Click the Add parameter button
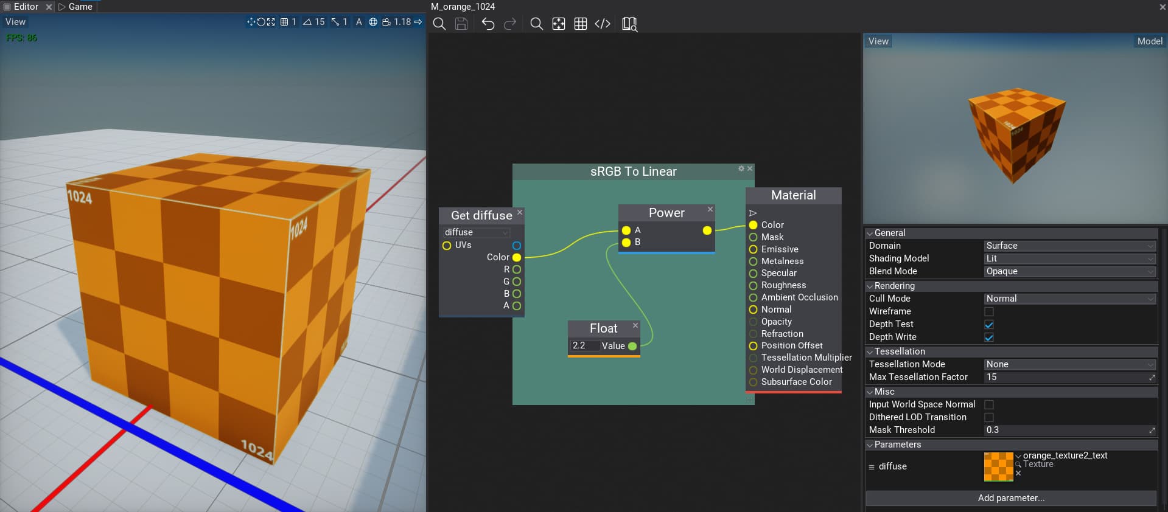Image resolution: width=1168 pixels, height=512 pixels. (x=1010, y=498)
